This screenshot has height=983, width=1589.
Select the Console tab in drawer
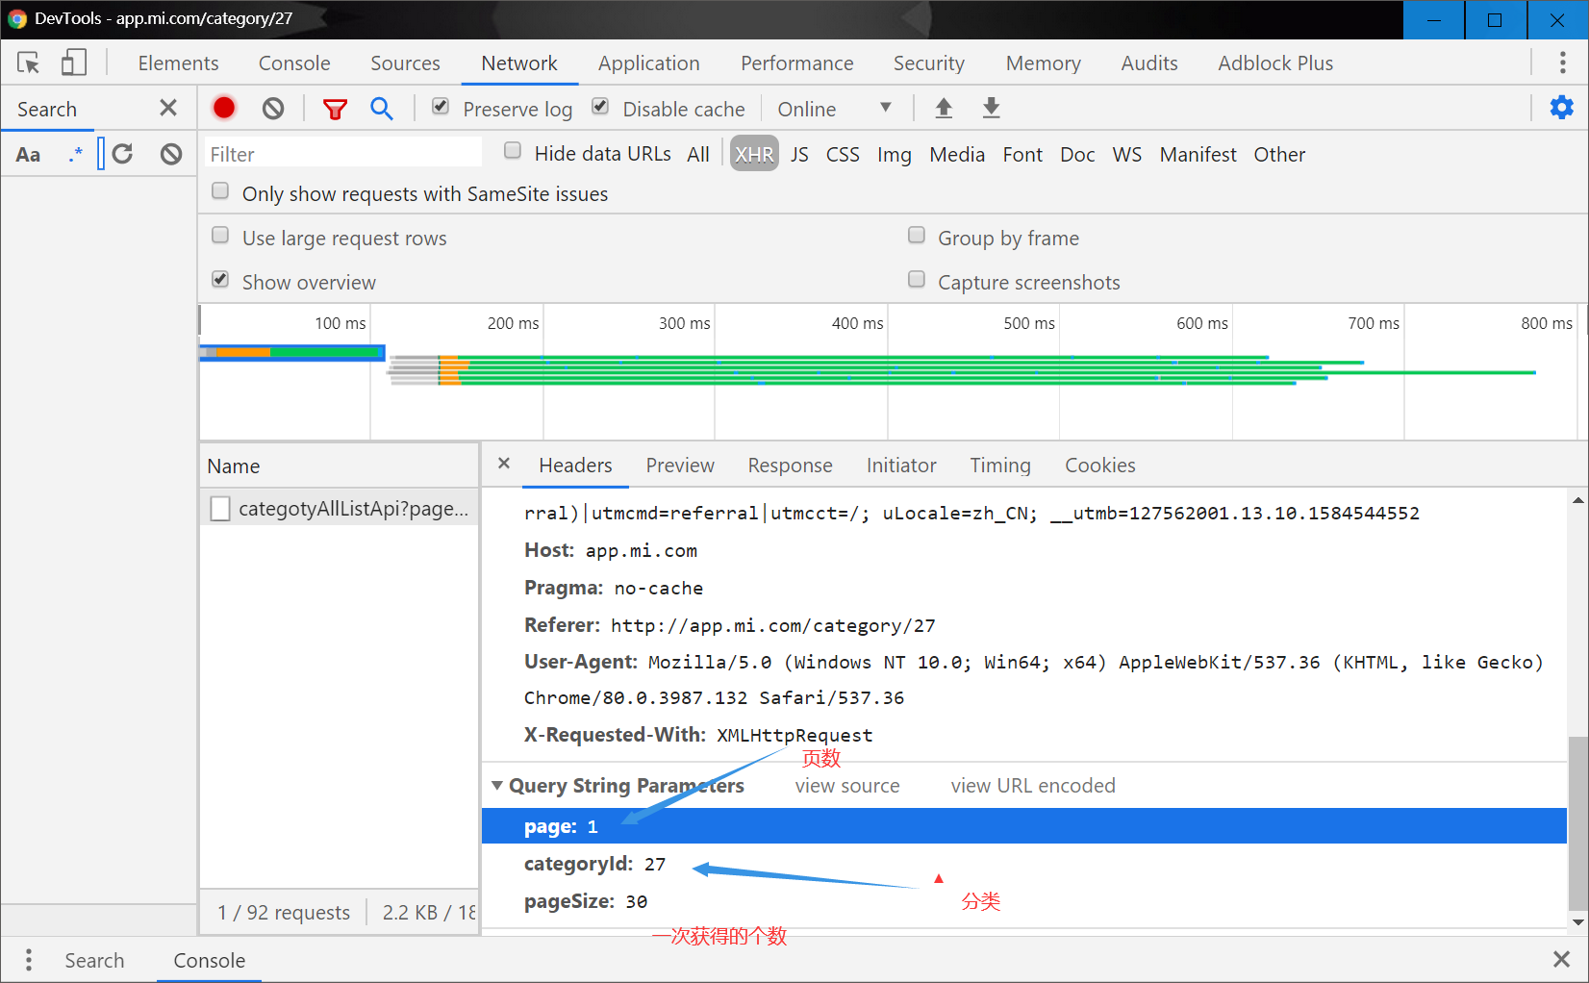[209, 961]
